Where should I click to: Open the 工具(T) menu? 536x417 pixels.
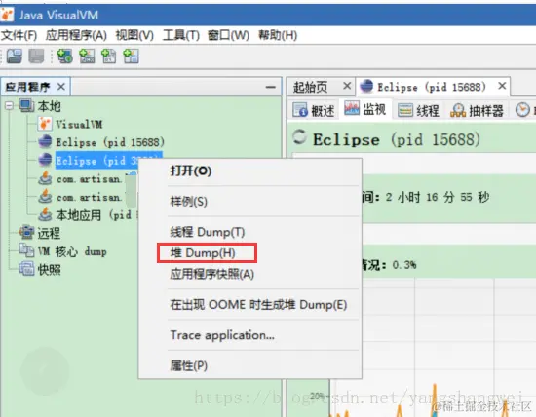click(181, 35)
